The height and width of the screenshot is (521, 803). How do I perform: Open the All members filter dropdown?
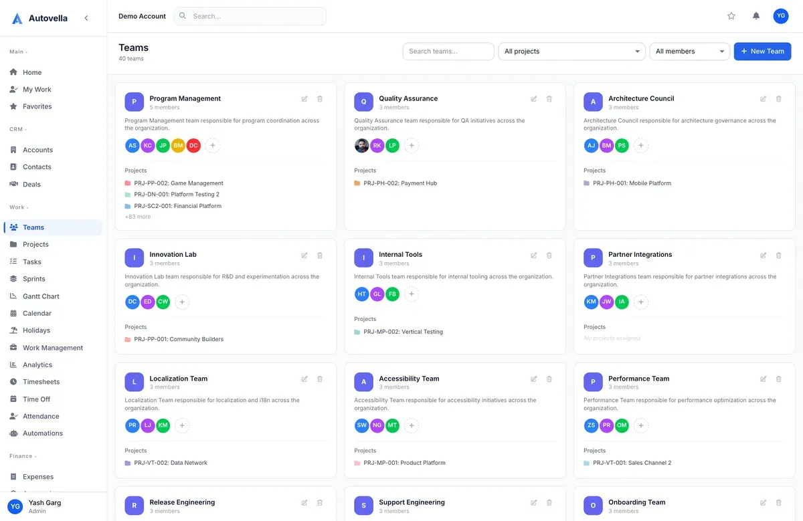(690, 51)
